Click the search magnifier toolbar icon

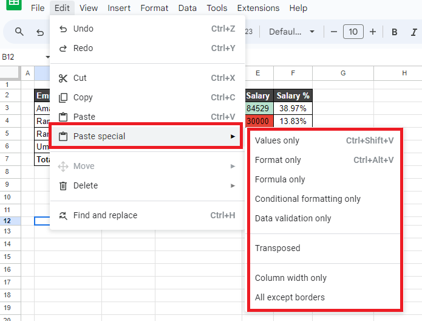(19, 32)
